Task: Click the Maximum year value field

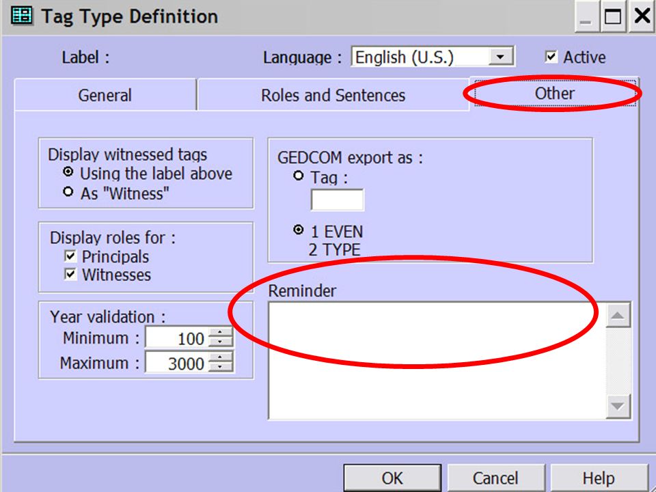Action: [176, 363]
